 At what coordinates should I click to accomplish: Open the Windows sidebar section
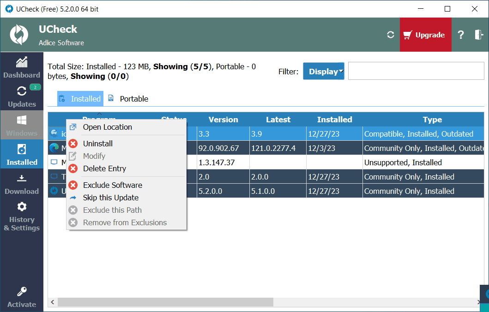(22, 125)
